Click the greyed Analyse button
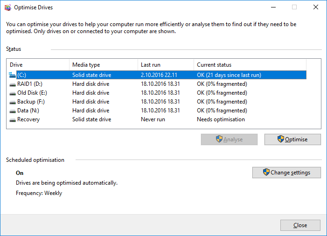The width and height of the screenshot is (327, 236). point(229,139)
